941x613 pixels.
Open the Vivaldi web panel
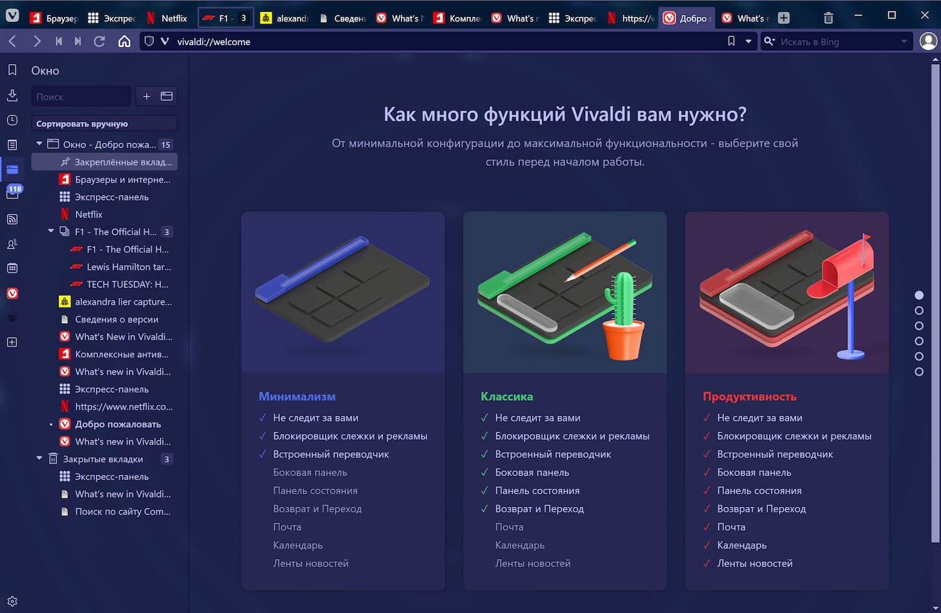click(12, 293)
